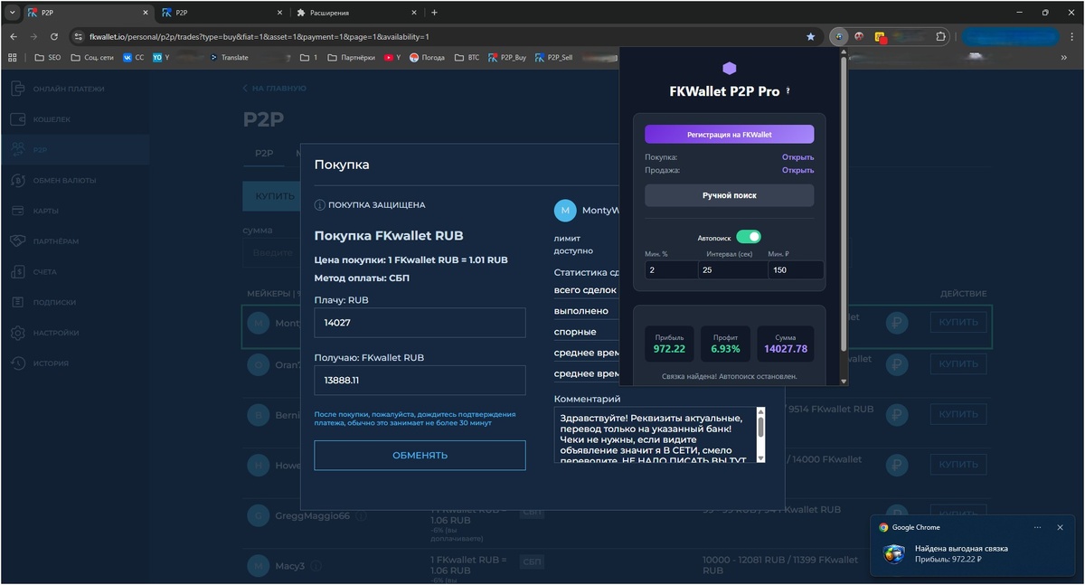Open the Соц. сети bookmark folder
This screenshot has width=1085, height=585.
pyautogui.click(x=94, y=57)
